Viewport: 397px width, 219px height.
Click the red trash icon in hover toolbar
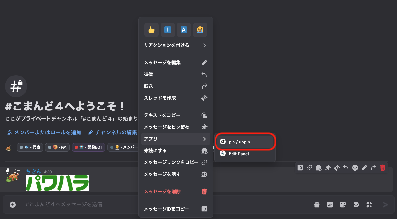click(x=383, y=168)
